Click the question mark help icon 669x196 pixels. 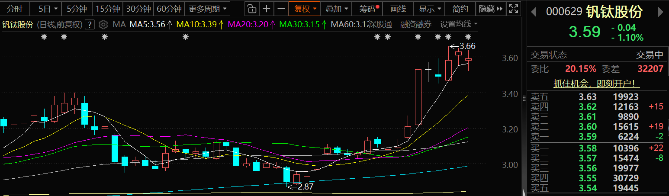[90, 24]
